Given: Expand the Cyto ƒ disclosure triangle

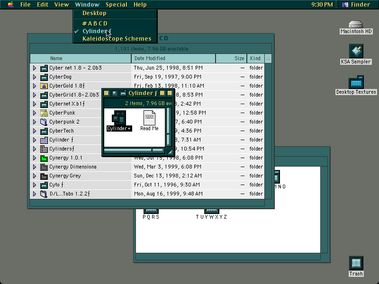Looking at the screenshot, I should (x=34, y=185).
